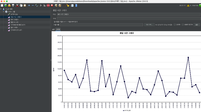
Task: Save the test plan with disk icon
Action: click(x=13, y=5)
